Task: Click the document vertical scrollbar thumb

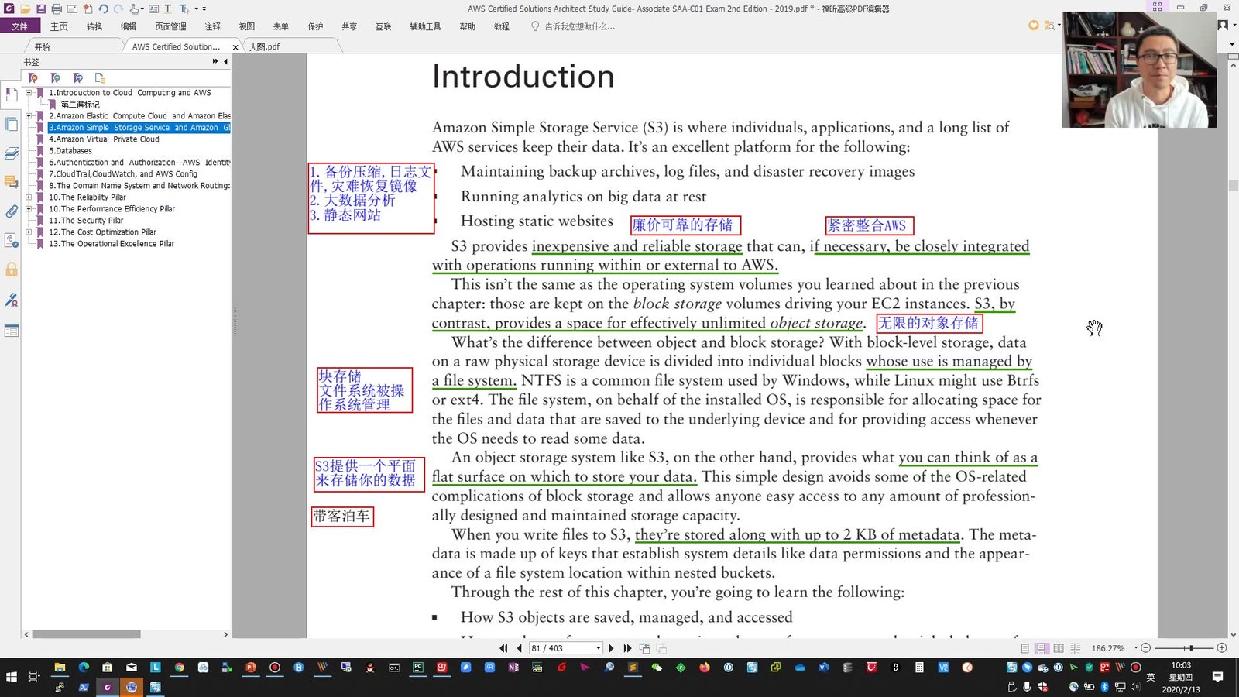Action: 1233,186
